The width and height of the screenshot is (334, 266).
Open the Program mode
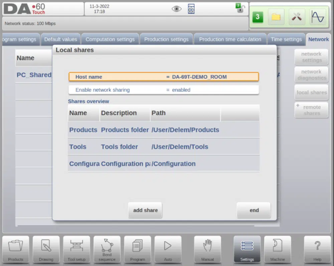click(137, 249)
